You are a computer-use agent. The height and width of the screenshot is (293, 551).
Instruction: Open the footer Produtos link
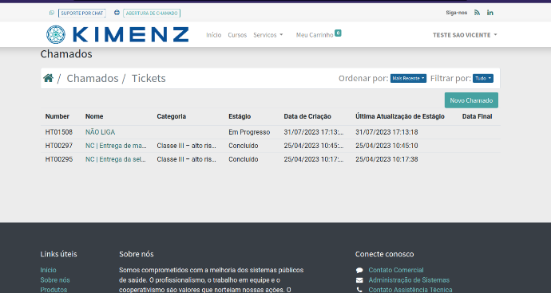point(54,290)
